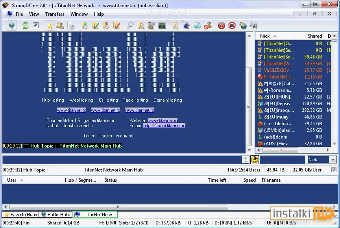Click the red shutdown power icon
The height and width of the screenshot is (228, 340).
222,26
